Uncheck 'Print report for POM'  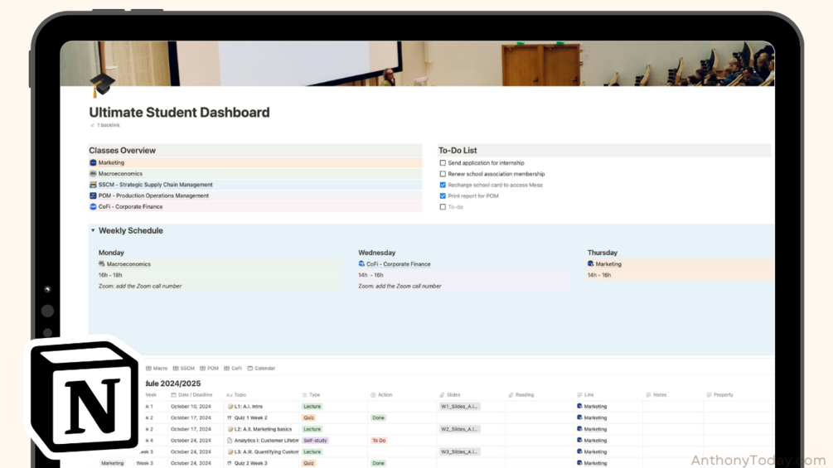[443, 195]
